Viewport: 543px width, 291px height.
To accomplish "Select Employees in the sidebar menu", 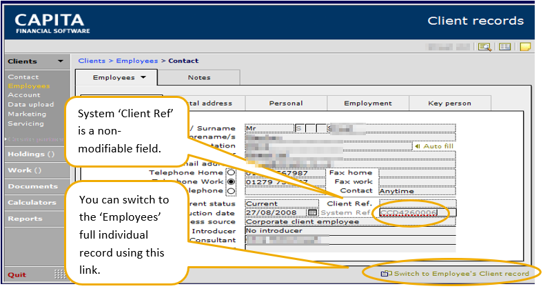I will coord(29,86).
